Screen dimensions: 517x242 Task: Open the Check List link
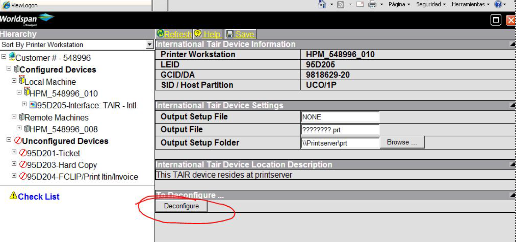pos(38,197)
